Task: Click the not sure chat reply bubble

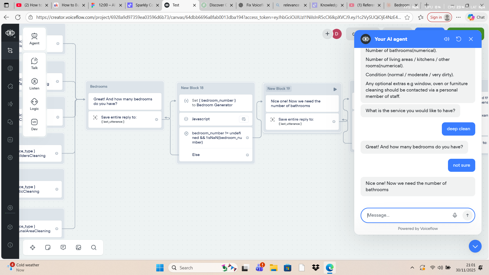Action: 461,165
